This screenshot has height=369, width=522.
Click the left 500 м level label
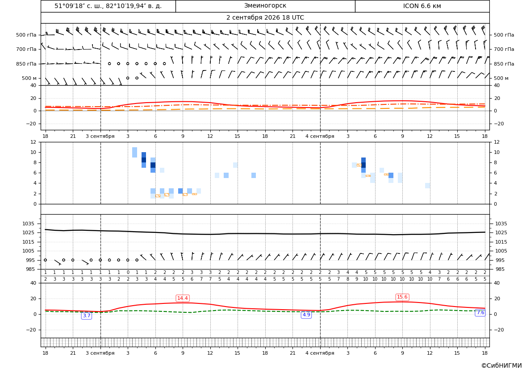(29, 79)
